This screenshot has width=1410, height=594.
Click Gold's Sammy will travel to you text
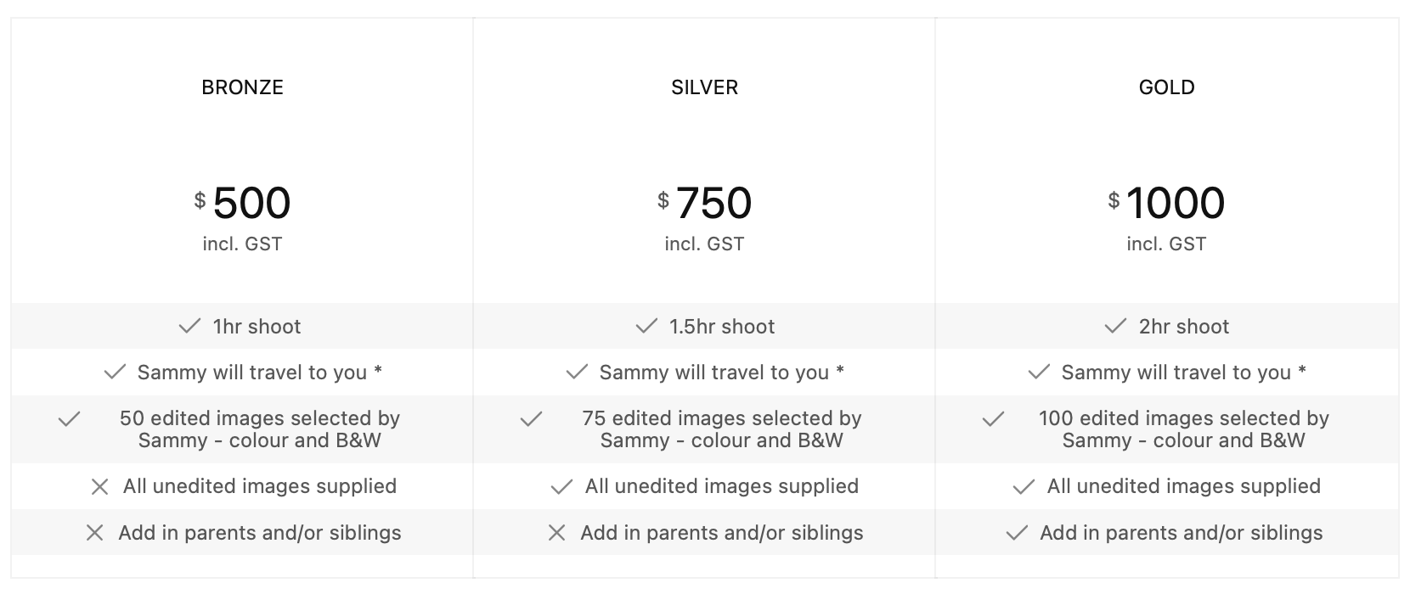[1176, 373]
